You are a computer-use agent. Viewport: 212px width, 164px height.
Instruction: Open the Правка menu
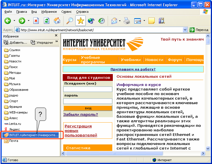pos(22,12)
